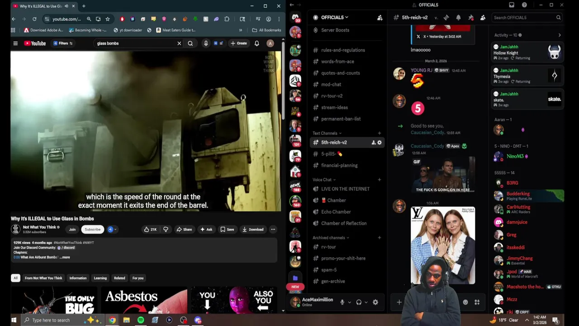Screen dimensions: 579x326
Task: Click the YouTube Create button
Action: tap(238, 43)
